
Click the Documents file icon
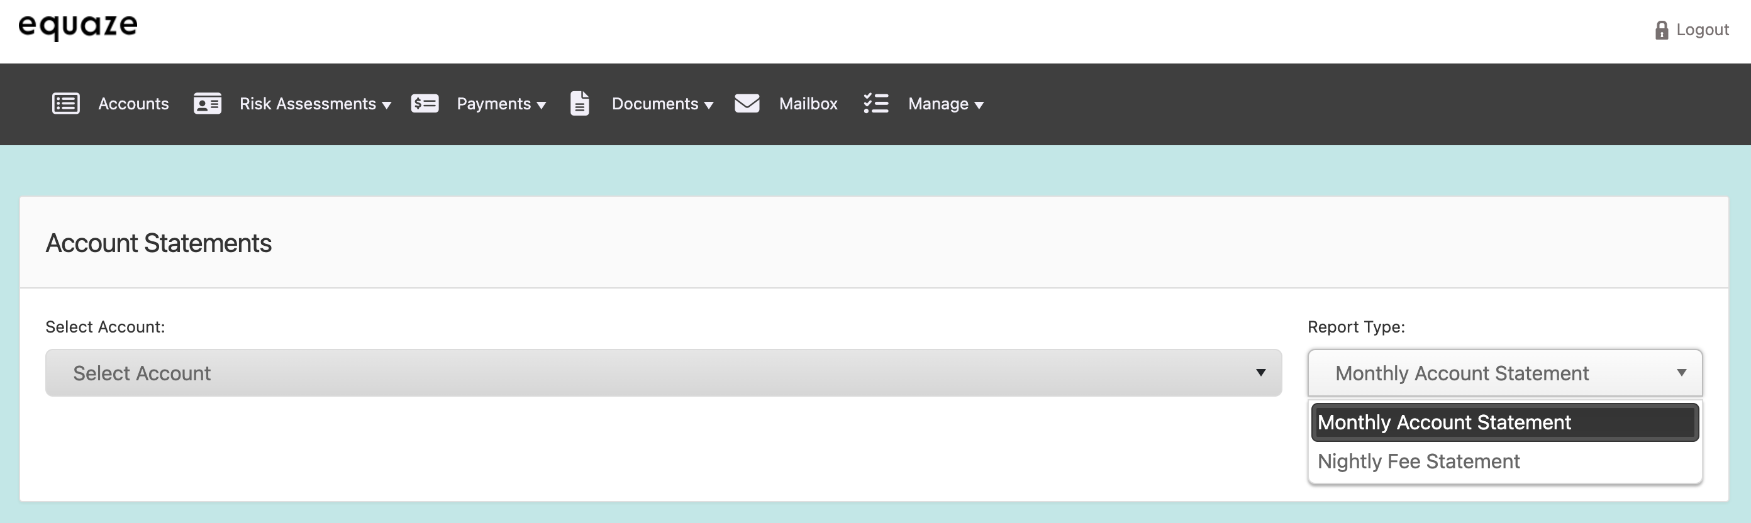click(x=579, y=103)
